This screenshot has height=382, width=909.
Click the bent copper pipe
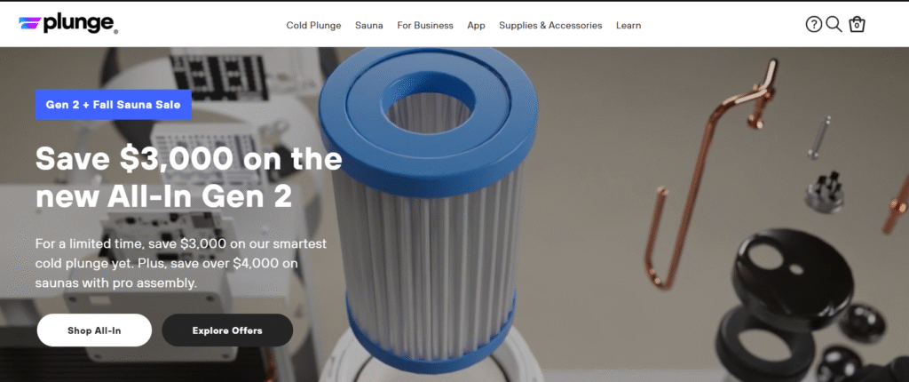click(x=713, y=174)
